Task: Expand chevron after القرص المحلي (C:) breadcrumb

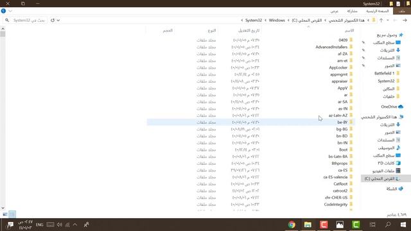Action: click(288, 20)
